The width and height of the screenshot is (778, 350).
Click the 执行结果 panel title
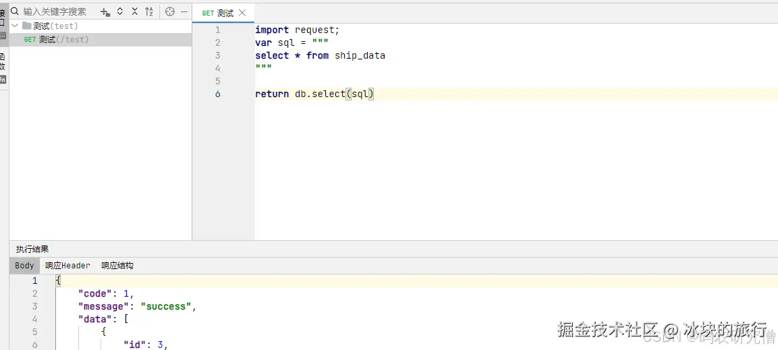coord(32,250)
